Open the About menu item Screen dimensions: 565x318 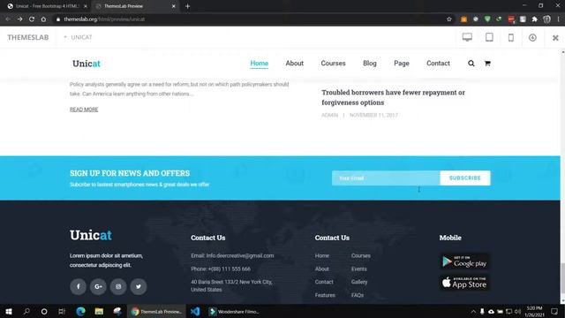point(294,64)
